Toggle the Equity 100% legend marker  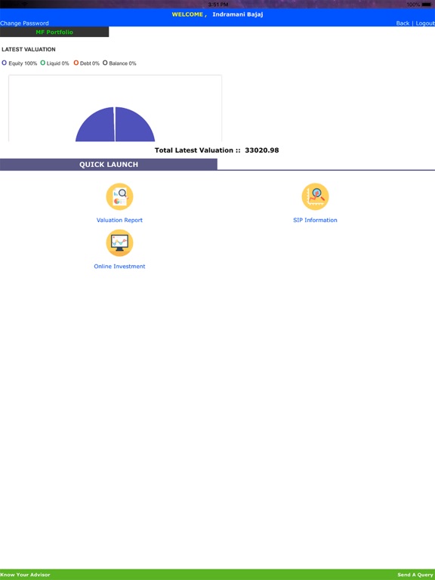(5, 63)
